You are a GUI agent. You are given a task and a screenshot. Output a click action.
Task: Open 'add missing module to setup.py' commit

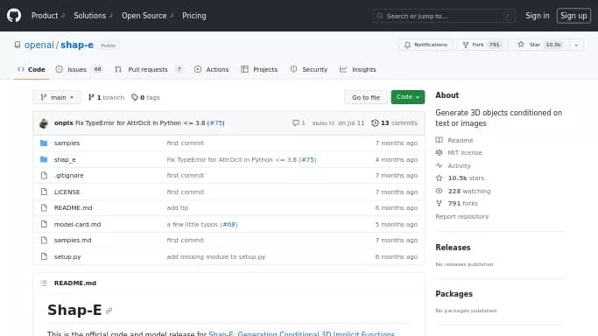(x=216, y=256)
